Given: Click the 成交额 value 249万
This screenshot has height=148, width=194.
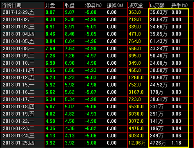Looking at the screenshot, I should coord(157,136).
